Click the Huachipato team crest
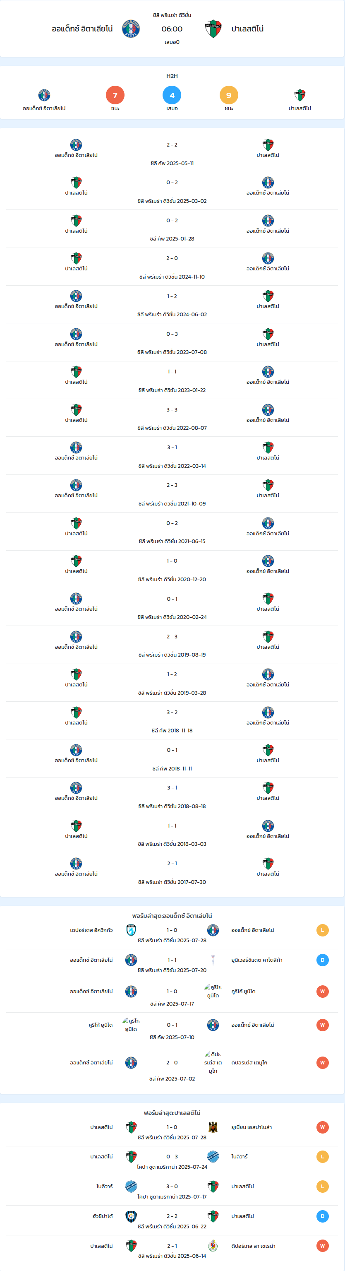The image size is (345, 1271). [131, 1216]
